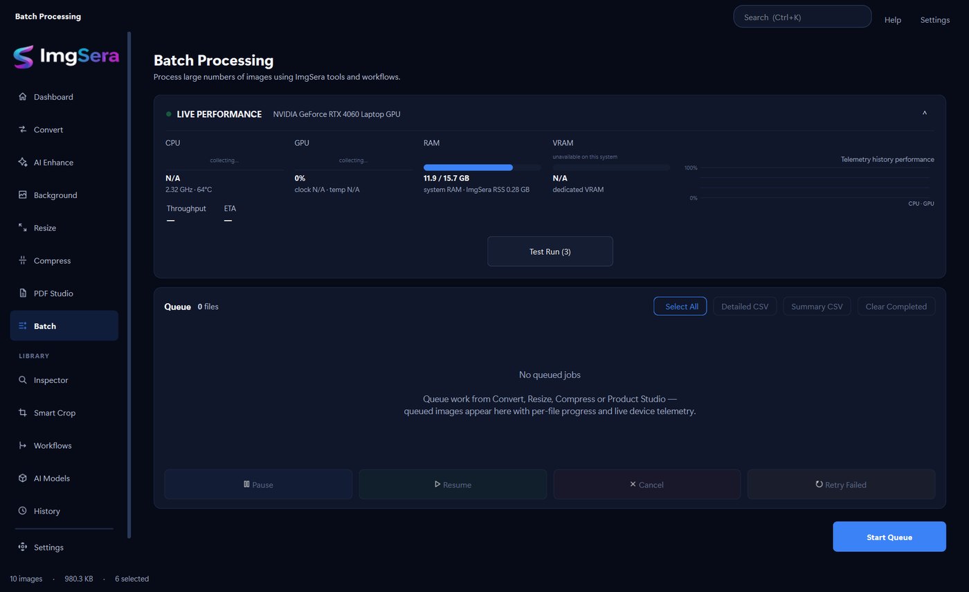969x592 pixels.
Task: Click the "980.3 KB" status entry
Action: (79, 579)
